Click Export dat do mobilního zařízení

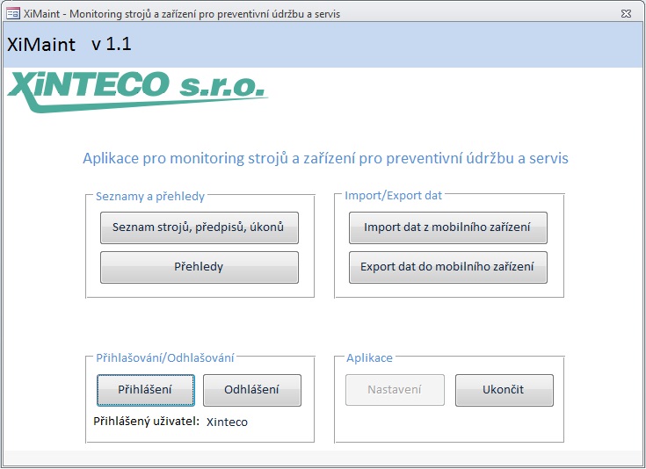(x=448, y=267)
